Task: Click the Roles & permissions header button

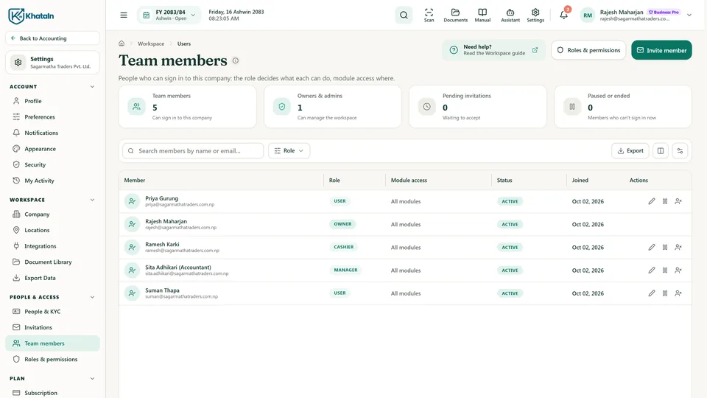Action: [588, 50]
